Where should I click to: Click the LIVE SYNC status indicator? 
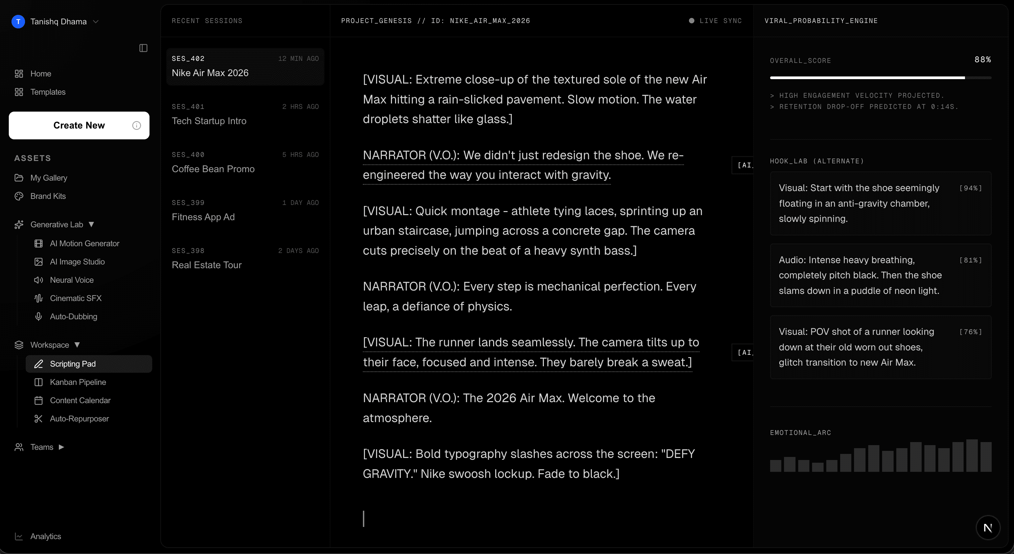coord(715,21)
